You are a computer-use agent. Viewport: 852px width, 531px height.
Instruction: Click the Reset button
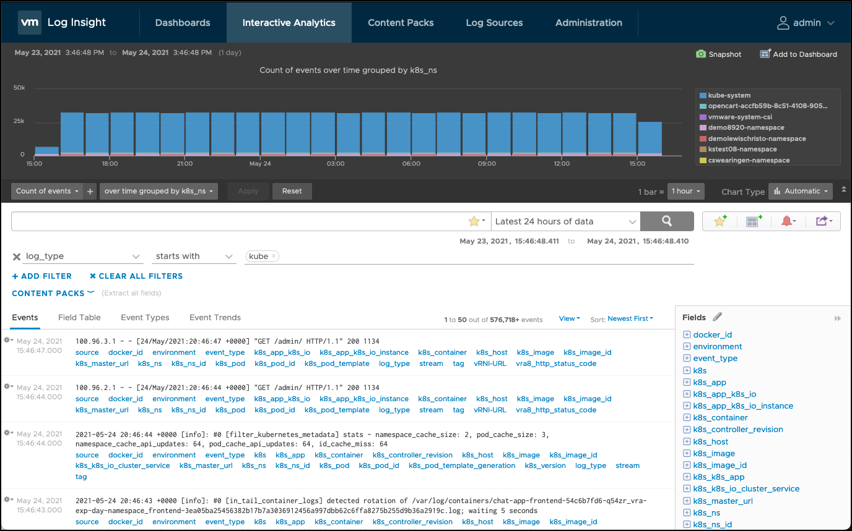click(x=292, y=192)
